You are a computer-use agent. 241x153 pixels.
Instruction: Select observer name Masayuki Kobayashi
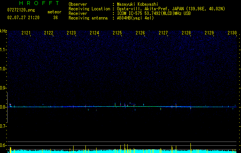[x=138, y=4]
